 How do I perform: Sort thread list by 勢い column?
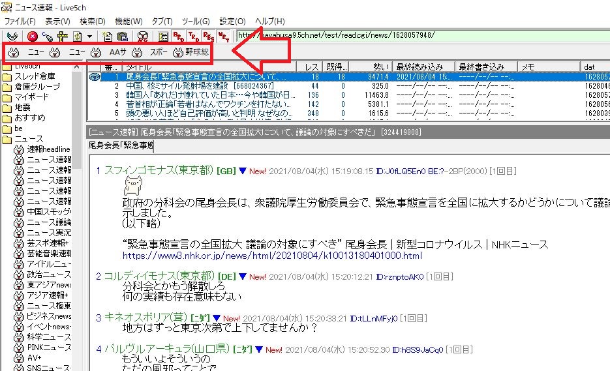click(371, 67)
